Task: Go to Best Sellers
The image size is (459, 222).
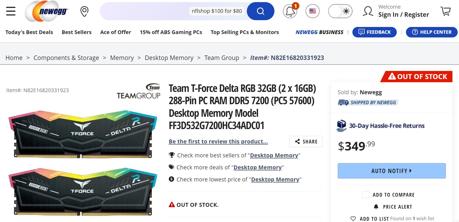Action: tap(77, 32)
